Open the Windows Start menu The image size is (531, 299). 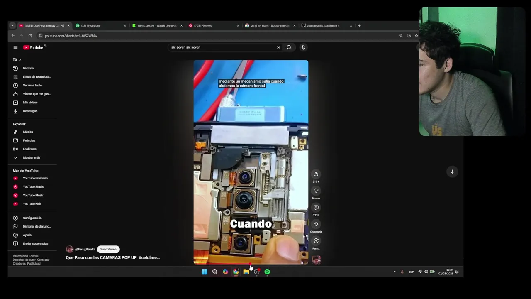pos(204,272)
